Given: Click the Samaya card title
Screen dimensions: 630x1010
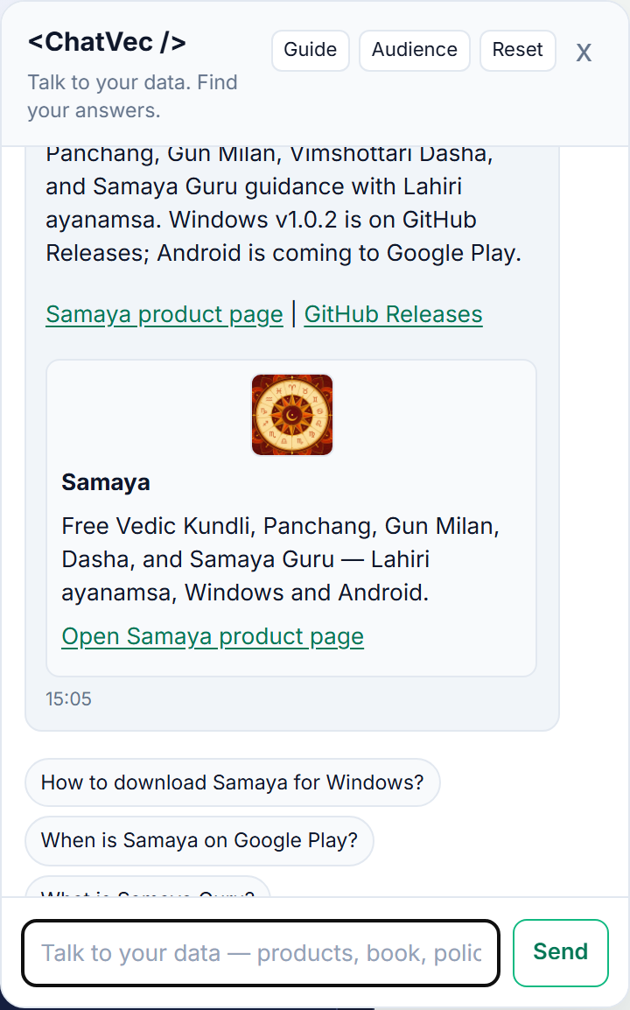Looking at the screenshot, I should click(x=106, y=482).
